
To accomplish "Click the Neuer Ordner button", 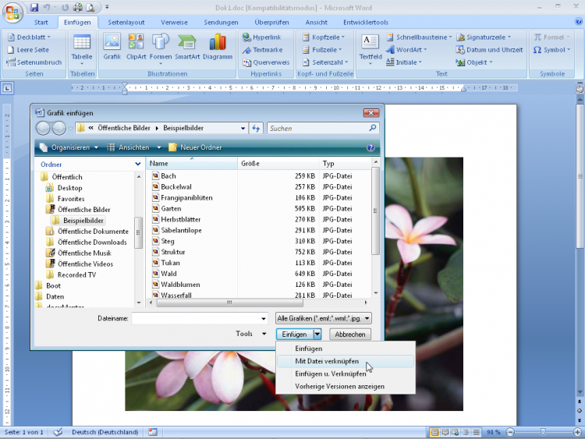I will tap(195, 147).
